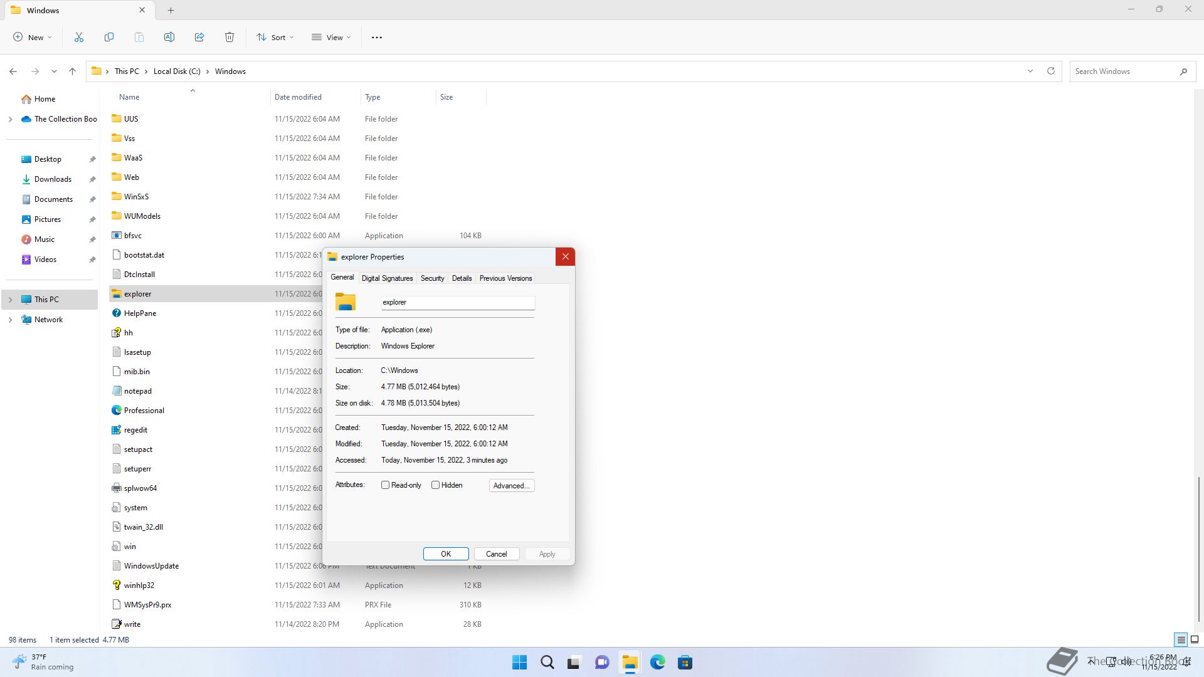Click This PC breadcrumb in address bar

click(x=127, y=71)
